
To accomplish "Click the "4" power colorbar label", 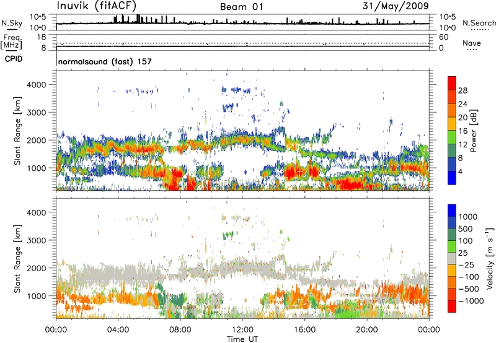I will (460, 172).
